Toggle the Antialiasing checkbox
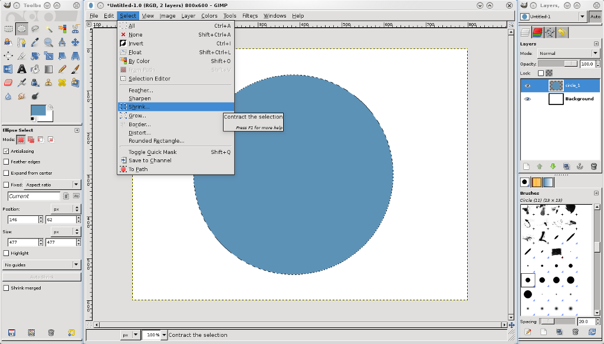Viewport: 604px width, 344px height. pyautogui.click(x=6, y=151)
